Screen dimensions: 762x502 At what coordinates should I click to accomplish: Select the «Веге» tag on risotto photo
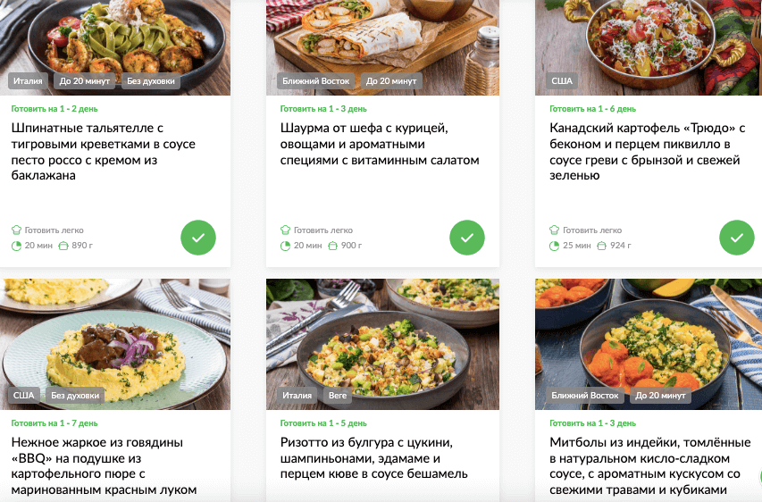pyautogui.click(x=338, y=395)
